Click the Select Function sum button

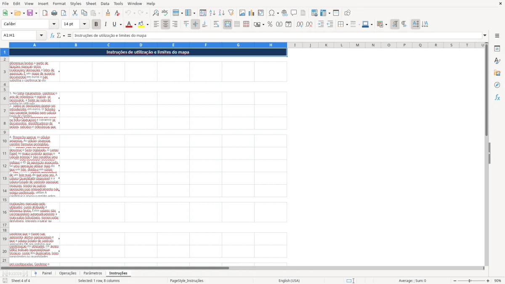click(x=58, y=35)
